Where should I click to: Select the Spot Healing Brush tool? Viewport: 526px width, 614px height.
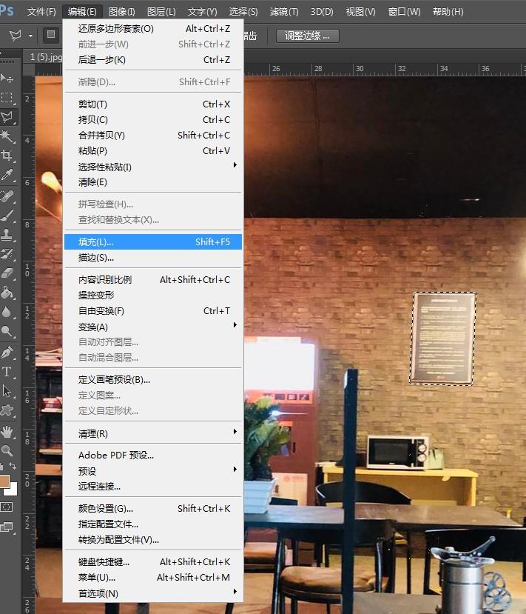point(7,196)
